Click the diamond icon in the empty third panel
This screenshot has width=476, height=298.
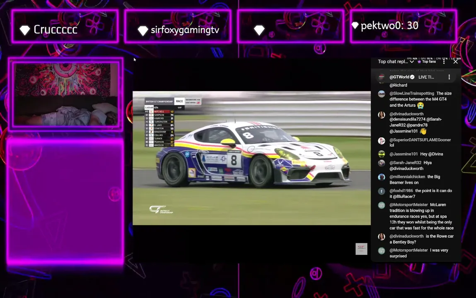(x=259, y=30)
